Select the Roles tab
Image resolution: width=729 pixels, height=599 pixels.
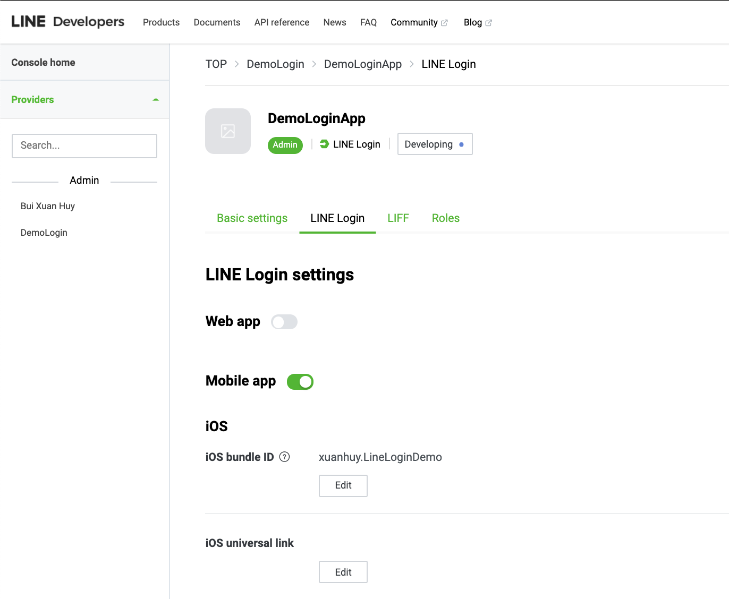point(445,218)
